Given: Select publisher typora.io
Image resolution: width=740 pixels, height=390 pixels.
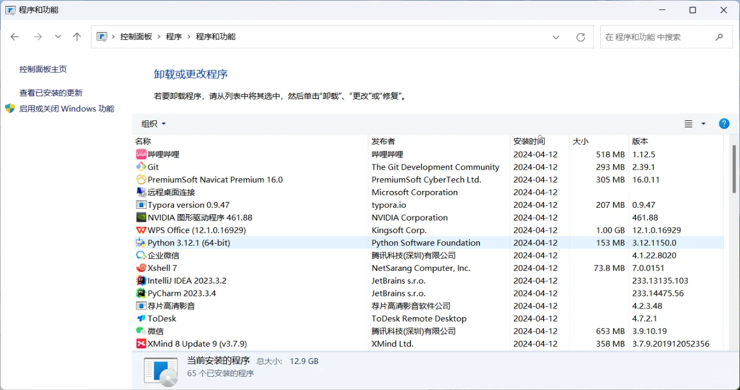Looking at the screenshot, I should 389,205.
